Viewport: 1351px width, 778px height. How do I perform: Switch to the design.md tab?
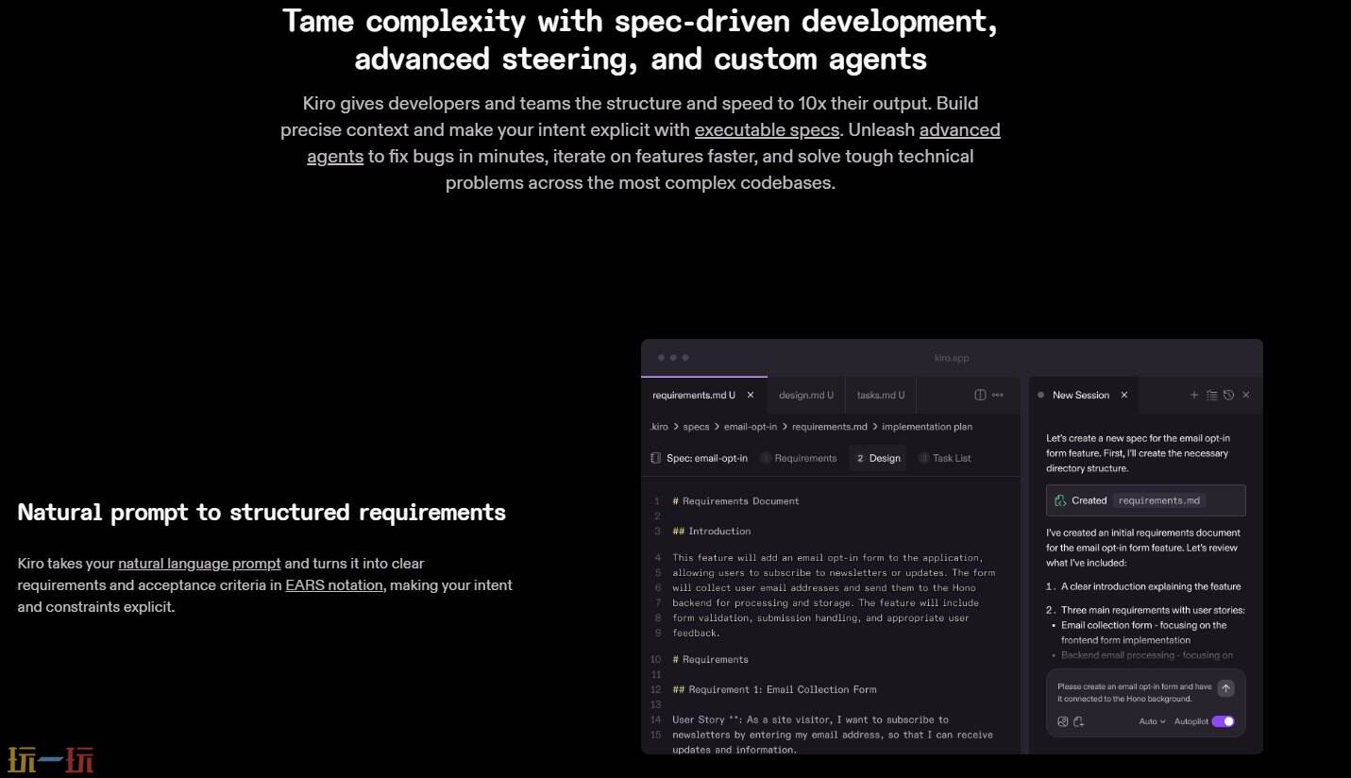(805, 395)
